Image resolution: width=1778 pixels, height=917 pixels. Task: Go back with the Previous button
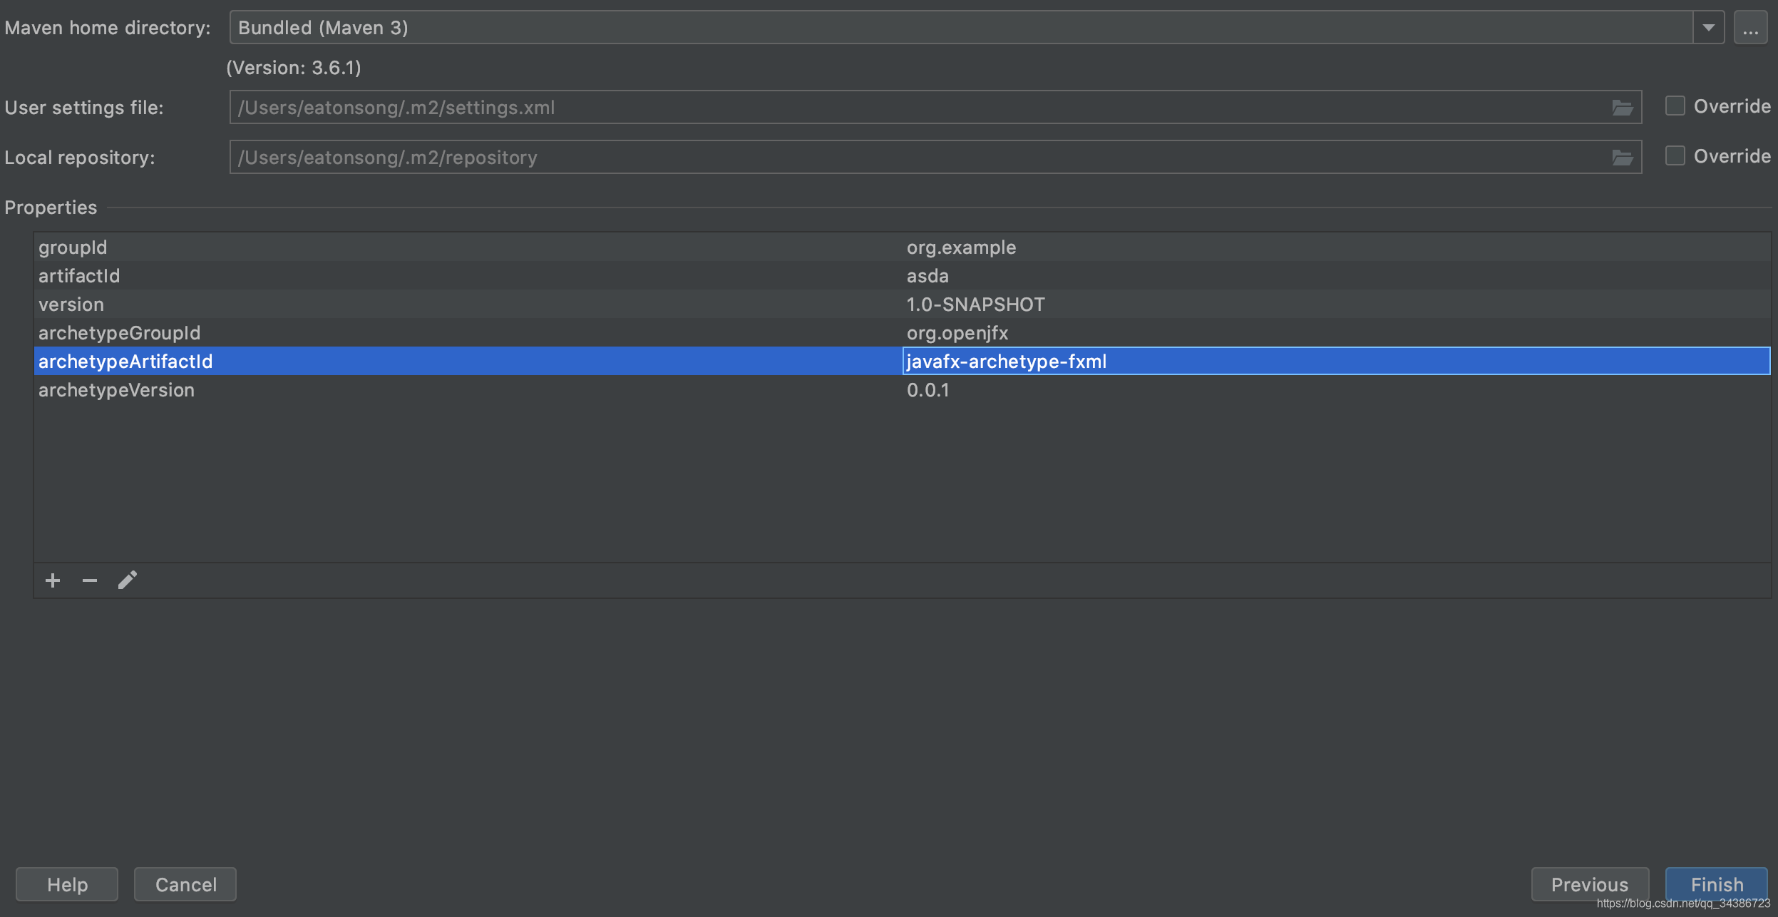(x=1589, y=884)
